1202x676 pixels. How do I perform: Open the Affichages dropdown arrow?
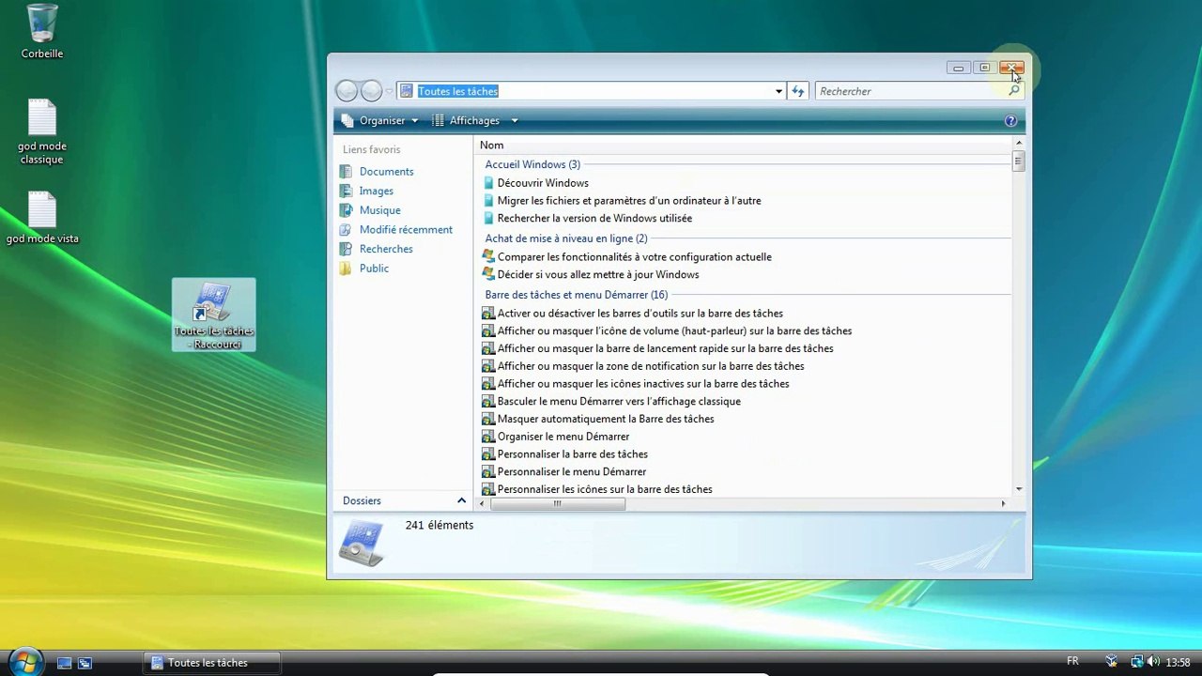pyautogui.click(x=514, y=120)
